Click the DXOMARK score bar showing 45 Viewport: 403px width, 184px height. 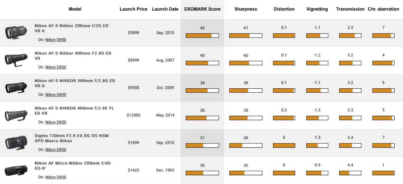click(x=202, y=35)
